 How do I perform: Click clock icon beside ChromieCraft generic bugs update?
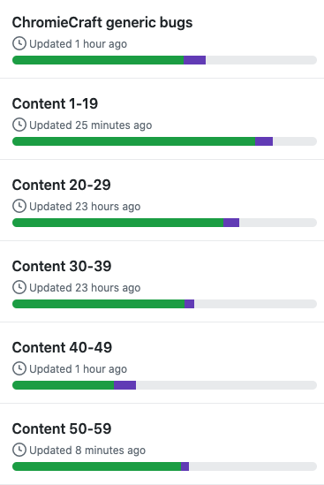click(19, 43)
